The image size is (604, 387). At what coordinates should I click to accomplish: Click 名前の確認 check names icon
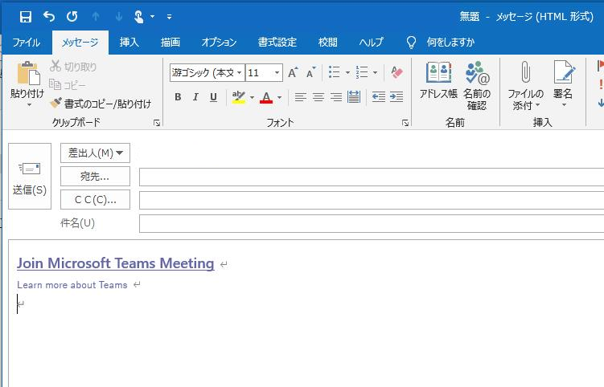(x=477, y=85)
